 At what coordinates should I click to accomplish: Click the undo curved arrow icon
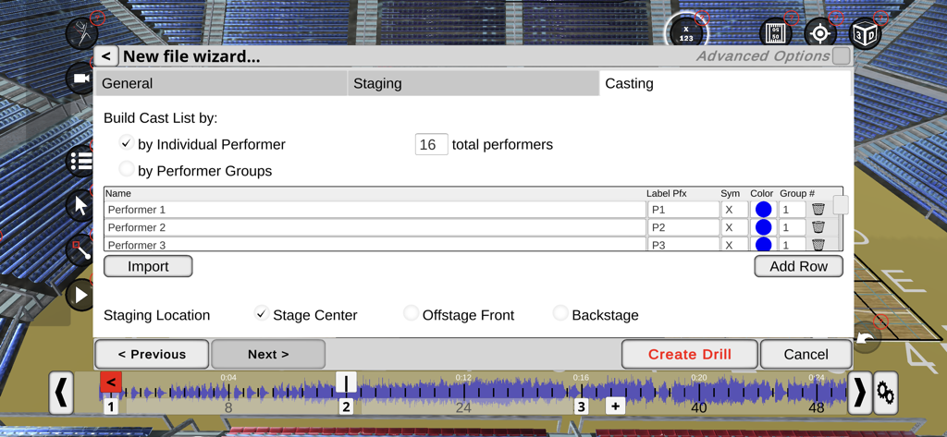(x=865, y=339)
